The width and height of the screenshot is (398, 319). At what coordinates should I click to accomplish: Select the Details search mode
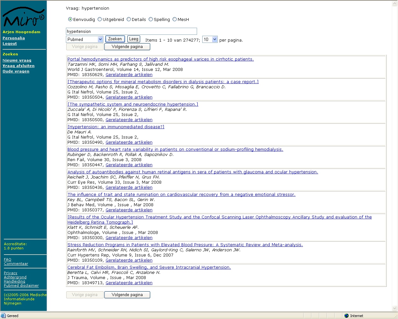tap(129, 19)
